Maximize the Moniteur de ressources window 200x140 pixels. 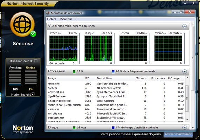(x=181, y=12)
